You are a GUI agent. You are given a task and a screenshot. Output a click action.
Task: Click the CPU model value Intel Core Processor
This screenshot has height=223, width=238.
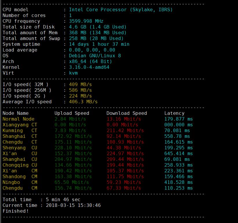(120, 9)
